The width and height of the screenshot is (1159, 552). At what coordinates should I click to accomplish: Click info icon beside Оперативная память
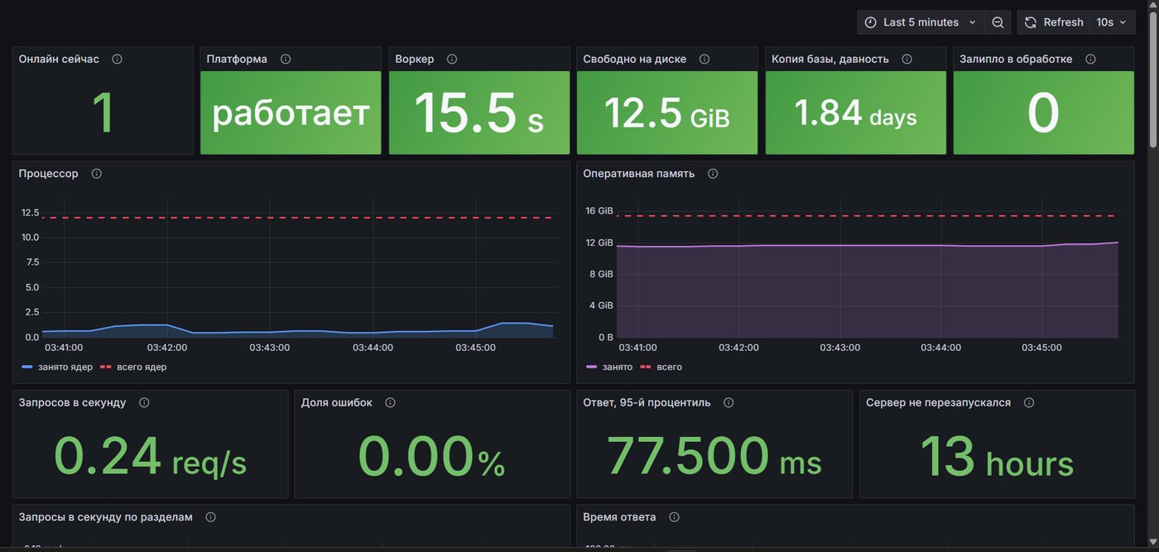(713, 174)
